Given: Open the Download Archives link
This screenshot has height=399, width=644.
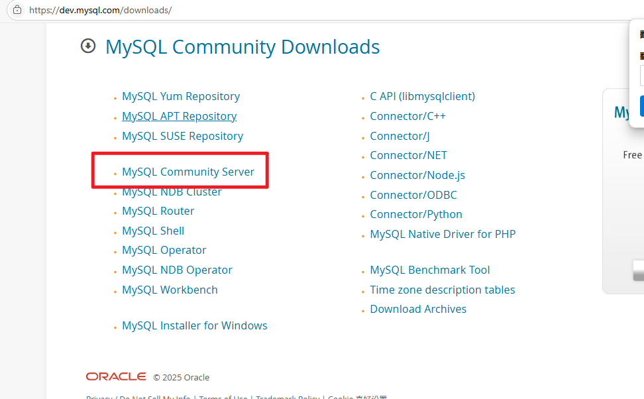Looking at the screenshot, I should [x=418, y=309].
